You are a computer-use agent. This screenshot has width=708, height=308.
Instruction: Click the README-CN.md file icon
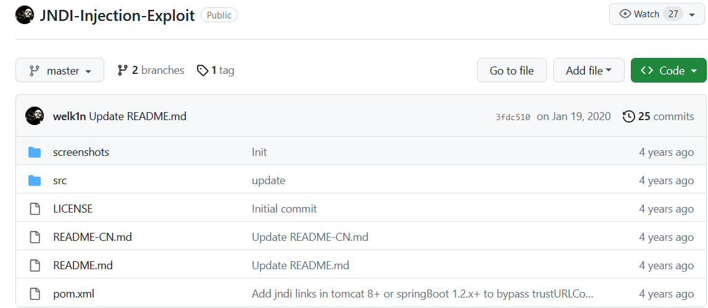click(35, 237)
